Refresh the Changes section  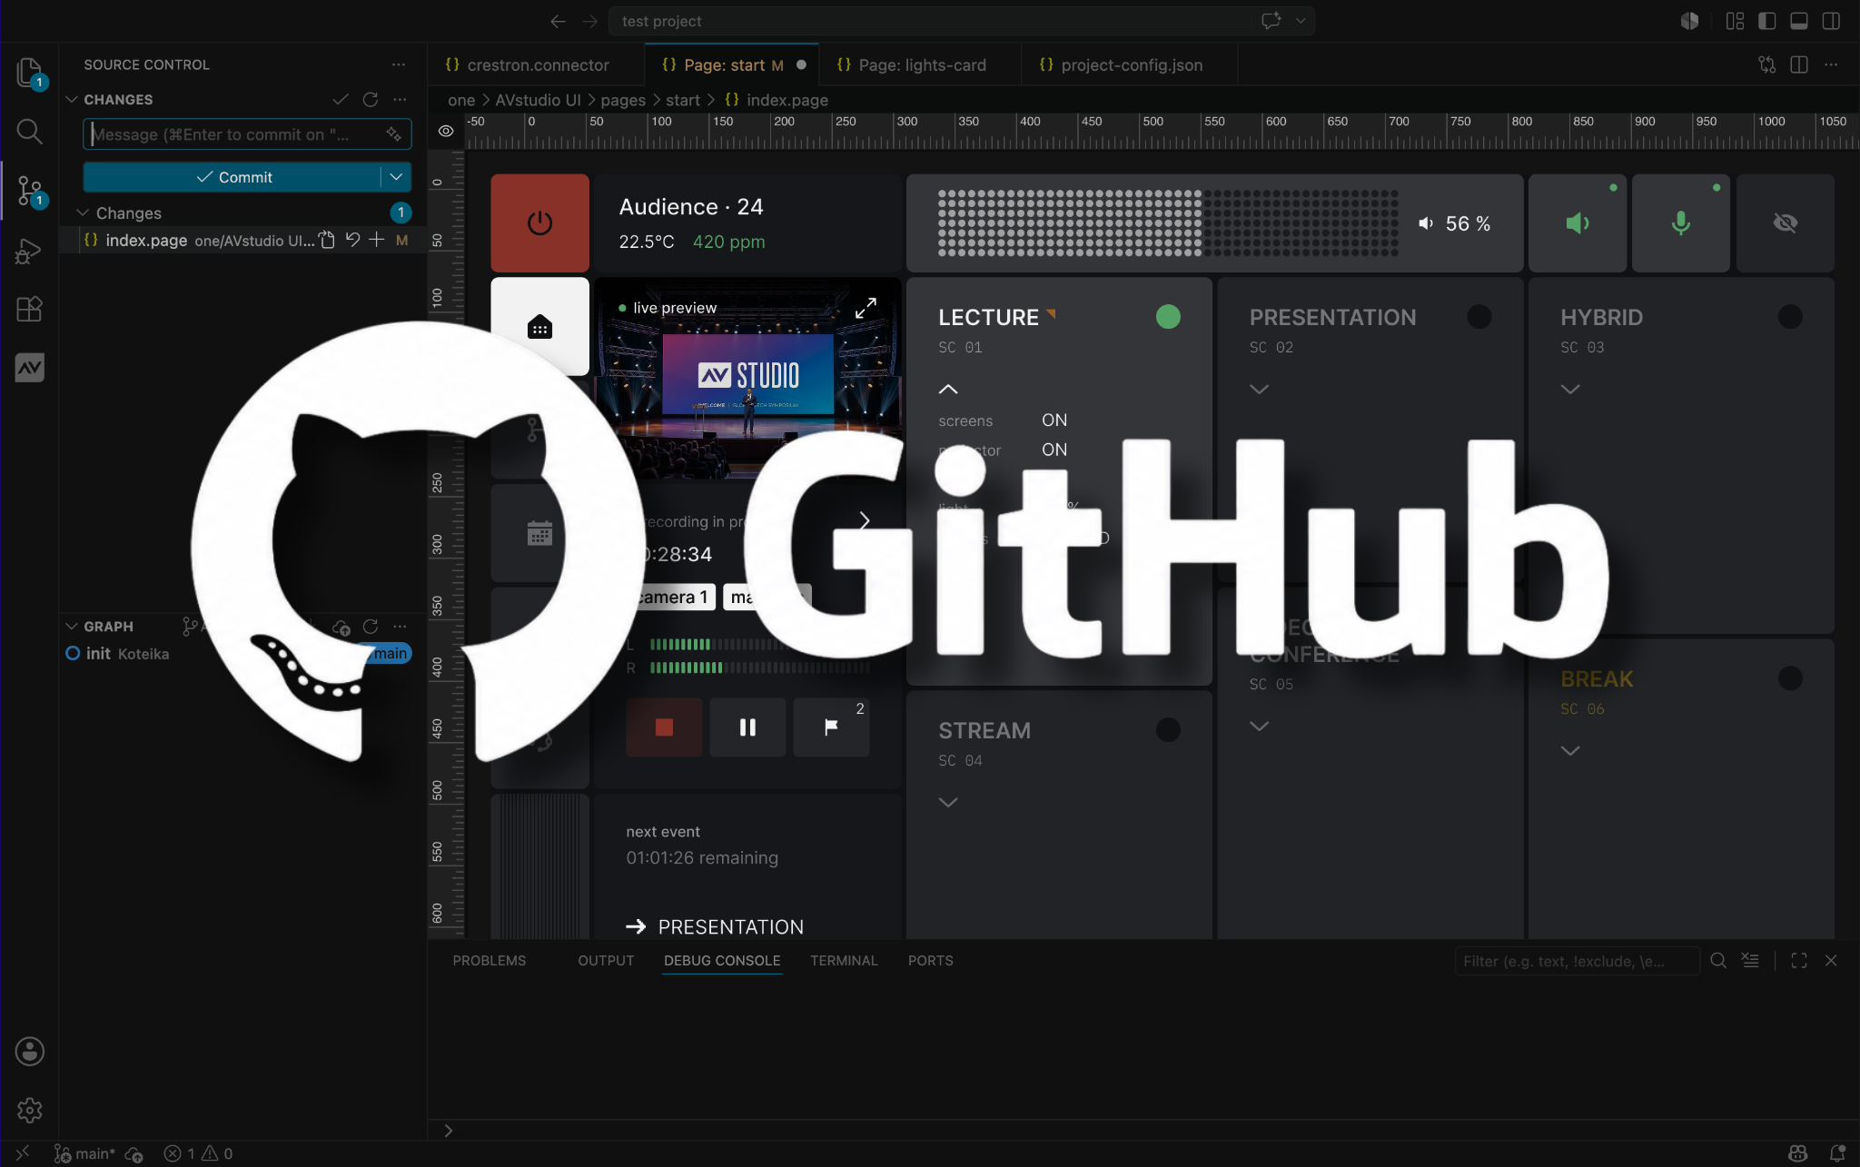click(x=371, y=99)
